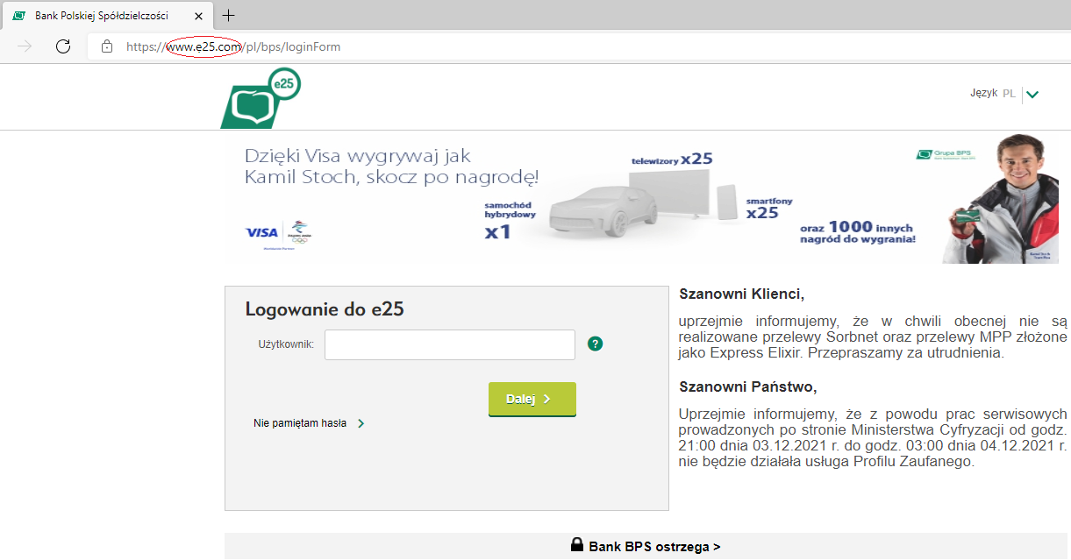The width and height of the screenshot is (1071, 560).
Task: Click the e25 bank logo
Action: point(261,98)
